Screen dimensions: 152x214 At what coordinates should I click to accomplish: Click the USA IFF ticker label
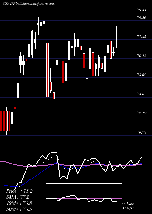click(9, 4)
